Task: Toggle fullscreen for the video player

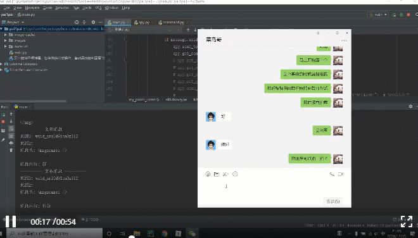Action: coord(407,222)
